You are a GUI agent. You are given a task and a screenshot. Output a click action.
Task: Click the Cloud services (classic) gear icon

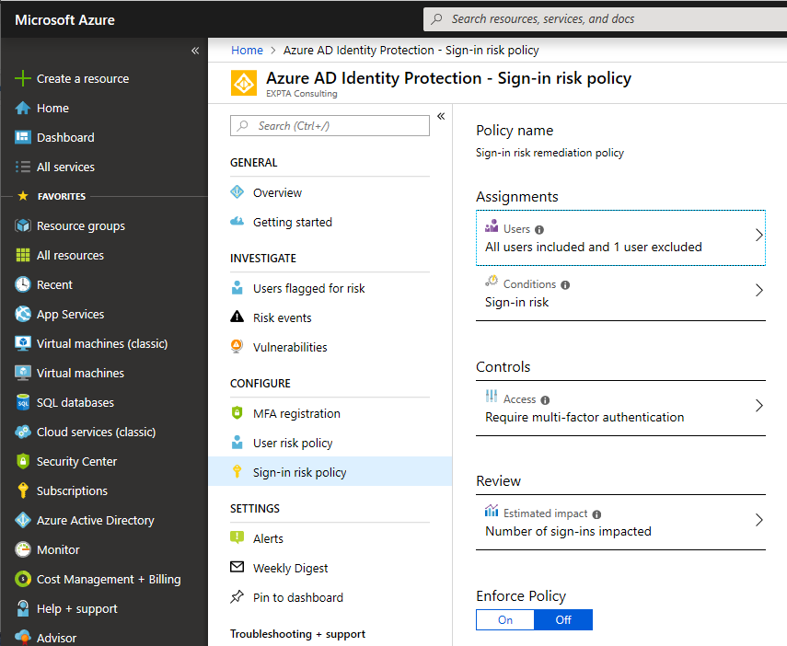tap(23, 432)
